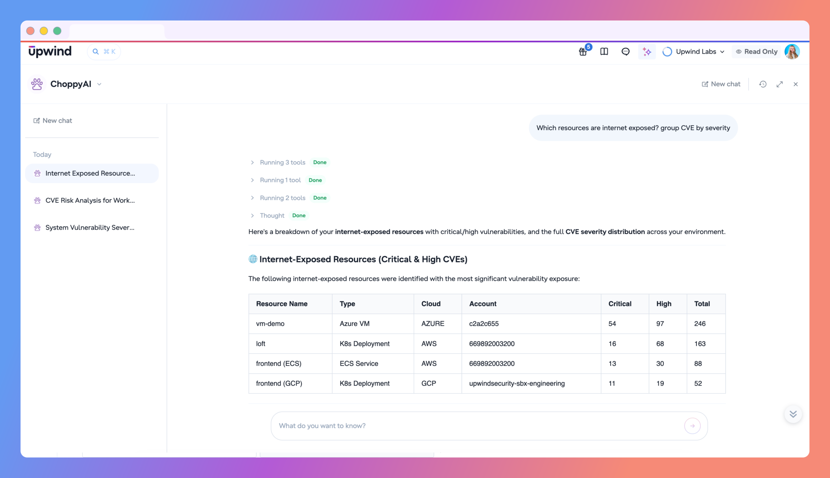
Task: Click the macOS green fullscreen window button
Action: (x=57, y=31)
